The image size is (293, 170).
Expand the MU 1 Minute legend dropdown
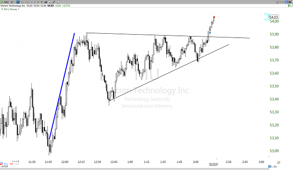point(18,9)
